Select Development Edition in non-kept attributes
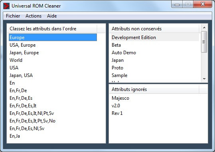Image resolution: width=215 pixels, height=152 pixels. [x=155, y=38]
